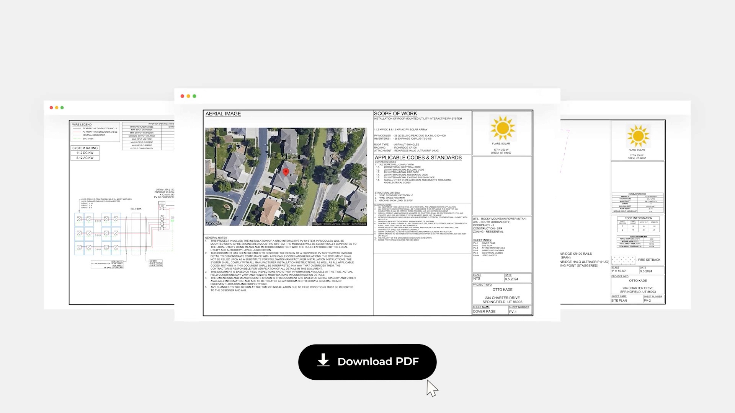Click "OTTO KADE" in the right Site Plan window
Screen dimensions: 735x413
click(638, 281)
